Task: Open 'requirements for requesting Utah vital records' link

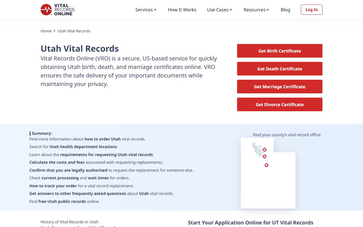Action: [x=107, y=155]
